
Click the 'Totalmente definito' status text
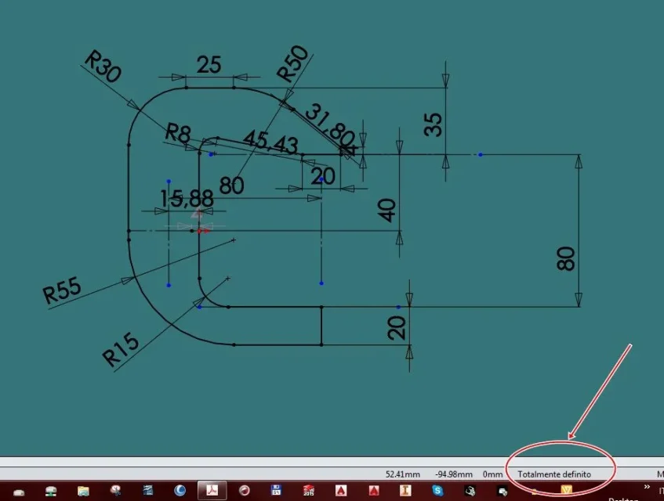point(554,474)
